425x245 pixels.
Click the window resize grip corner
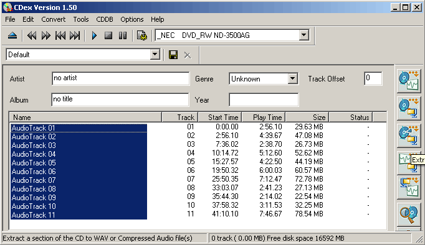[419, 239]
